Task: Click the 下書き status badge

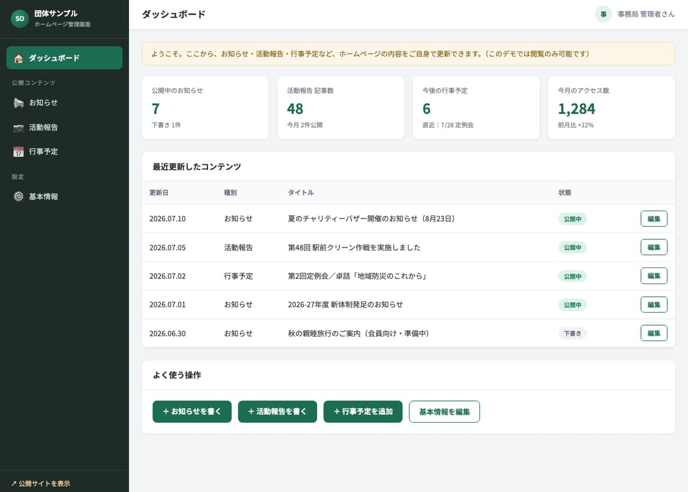Action: pos(572,333)
